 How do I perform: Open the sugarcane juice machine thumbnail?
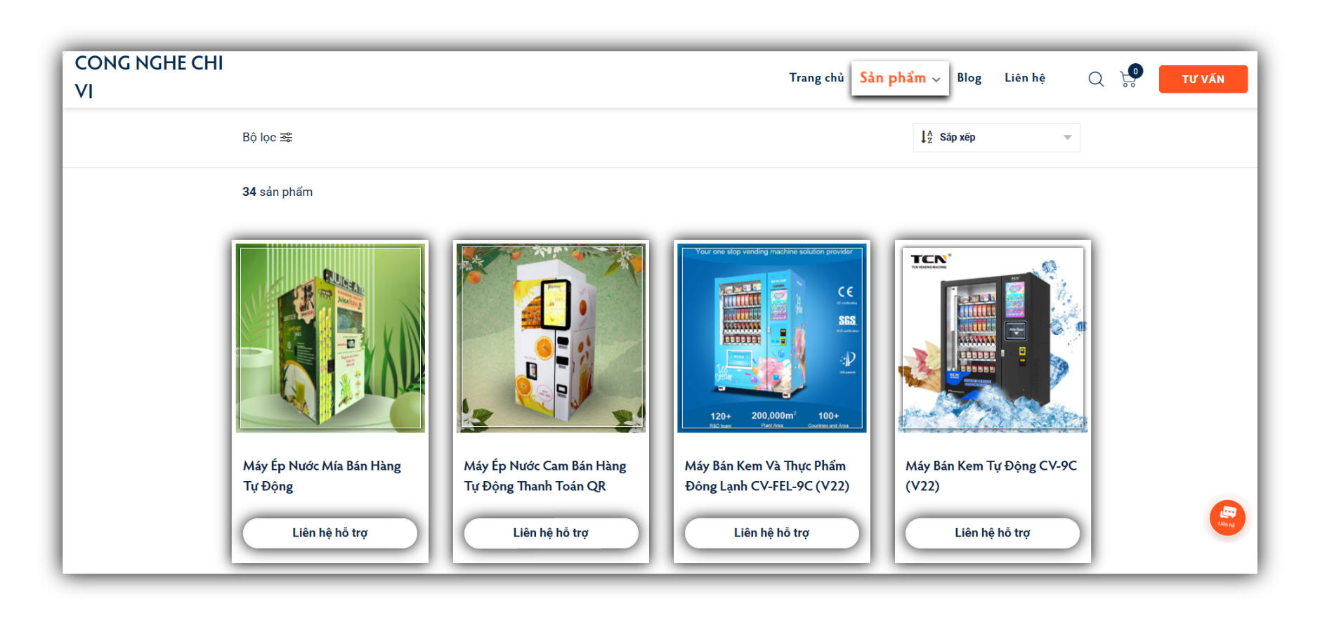(x=330, y=338)
